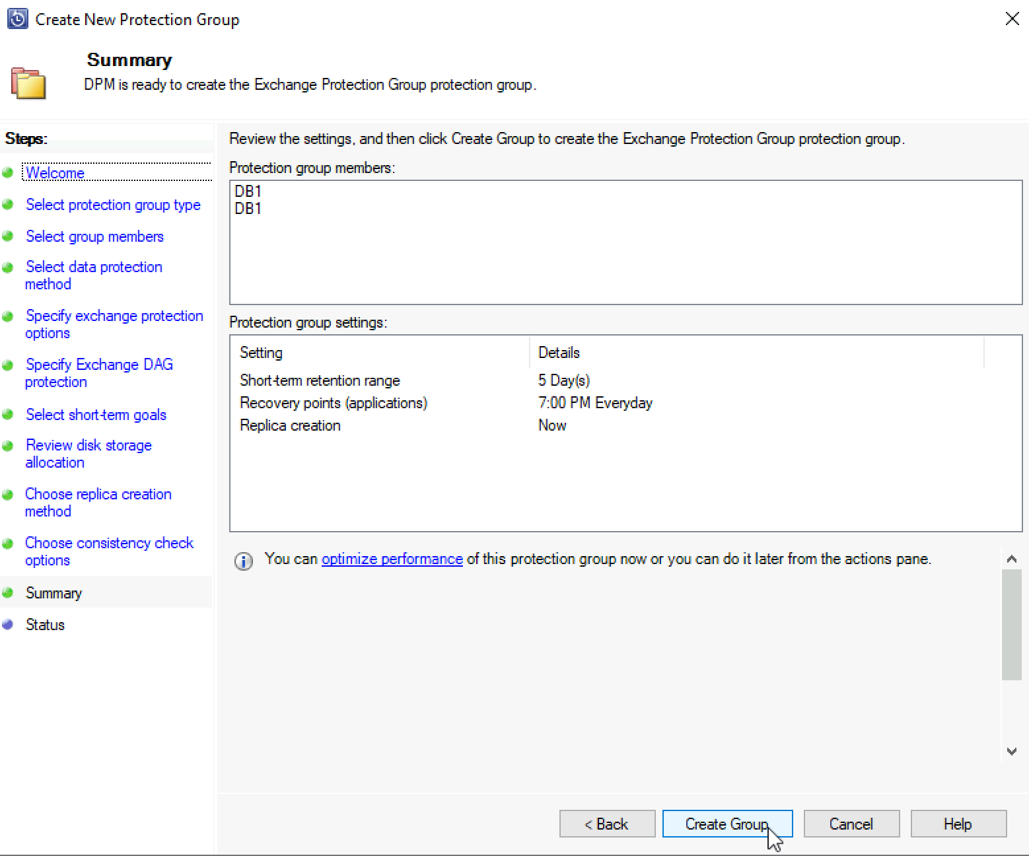Open Help for this wizard
Viewport: 1029px width, 856px height.
(x=958, y=824)
